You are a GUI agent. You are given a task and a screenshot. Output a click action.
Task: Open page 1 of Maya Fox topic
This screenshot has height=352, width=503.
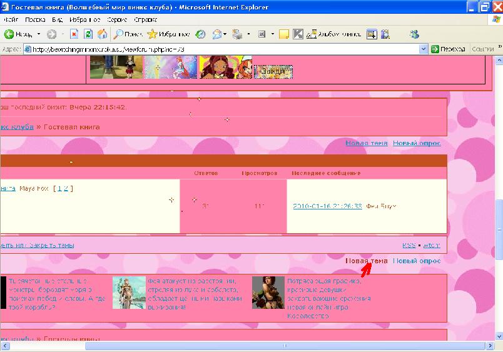[x=59, y=188]
